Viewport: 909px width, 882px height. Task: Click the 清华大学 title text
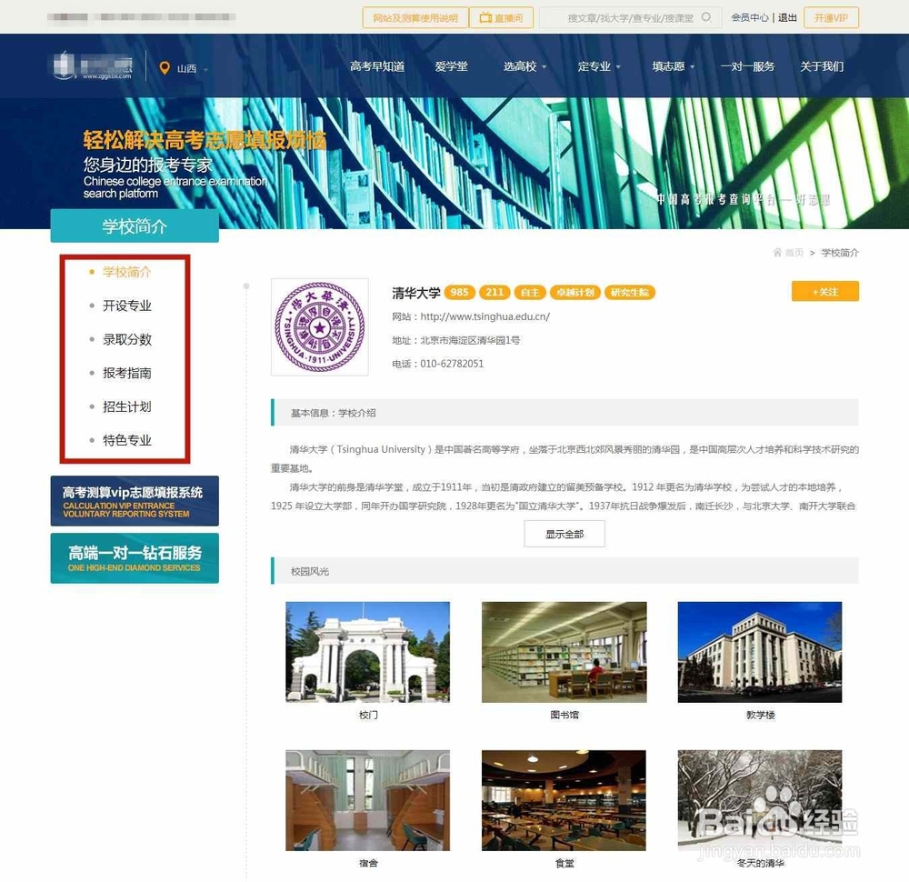(415, 293)
